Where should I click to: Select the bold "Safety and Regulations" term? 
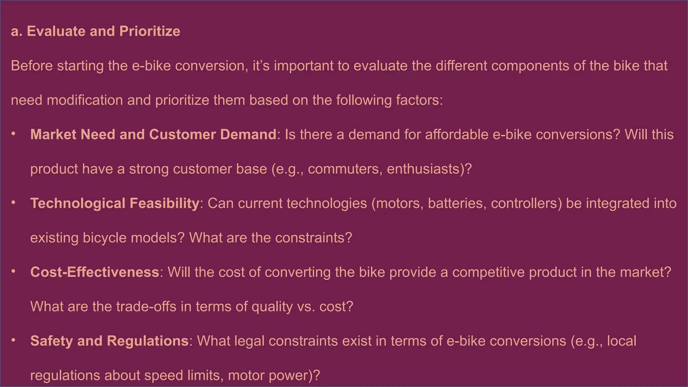(109, 341)
